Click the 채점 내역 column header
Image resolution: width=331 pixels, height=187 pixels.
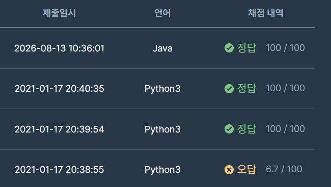tap(265, 13)
